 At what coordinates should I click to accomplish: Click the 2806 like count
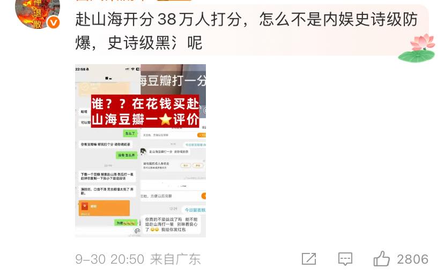coord(412,259)
